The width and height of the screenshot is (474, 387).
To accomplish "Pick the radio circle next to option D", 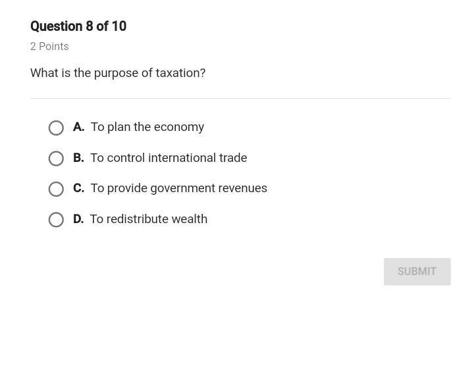I will tap(56, 220).
